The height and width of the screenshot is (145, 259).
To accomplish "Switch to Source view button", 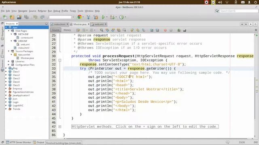I will click(56, 30).
